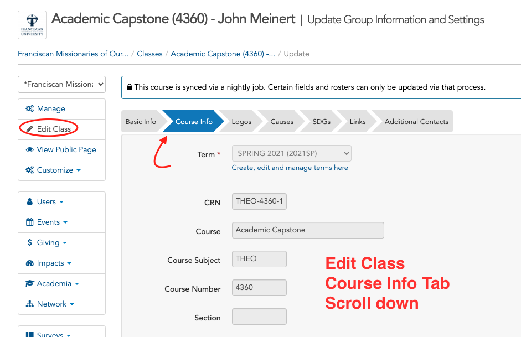Click the Academia graduation cap icon

(x=29, y=283)
